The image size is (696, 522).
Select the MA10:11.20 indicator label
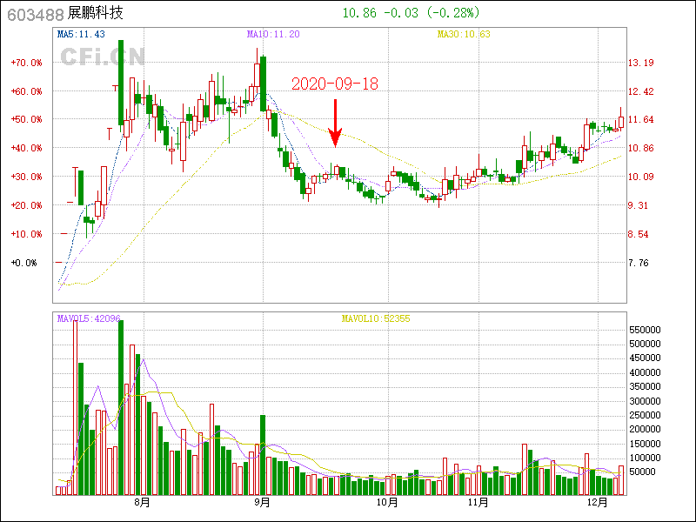tap(273, 35)
